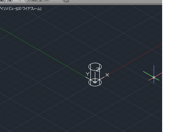Open the 2D ワイヤフレーム visual style control
This screenshot has width=174, height=132.
coord(29,9)
